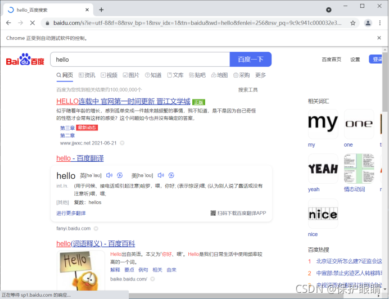This screenshot has width=389, height=299.
Task: Open the 贴吧 tab
Action: 197,75
